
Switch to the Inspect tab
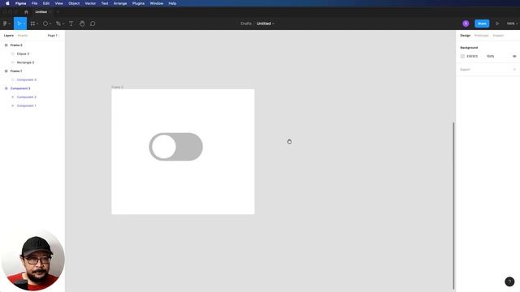[498, 36]
